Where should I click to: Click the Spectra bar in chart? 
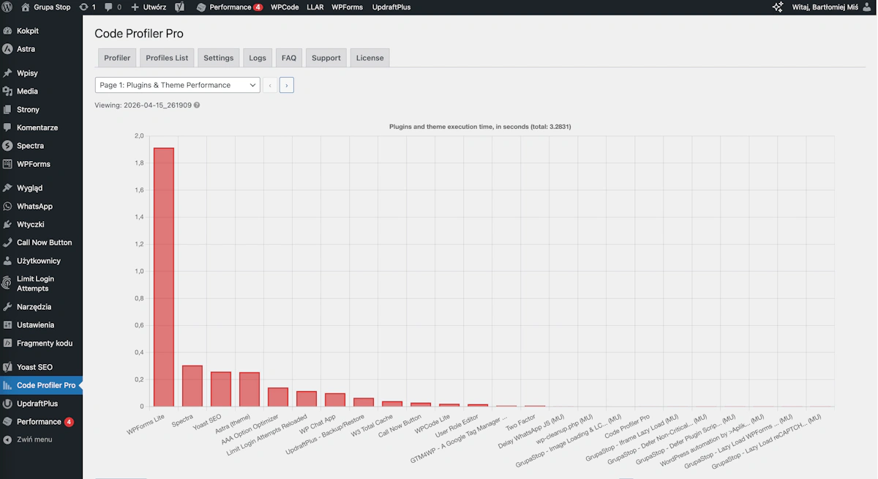(192, 386)
